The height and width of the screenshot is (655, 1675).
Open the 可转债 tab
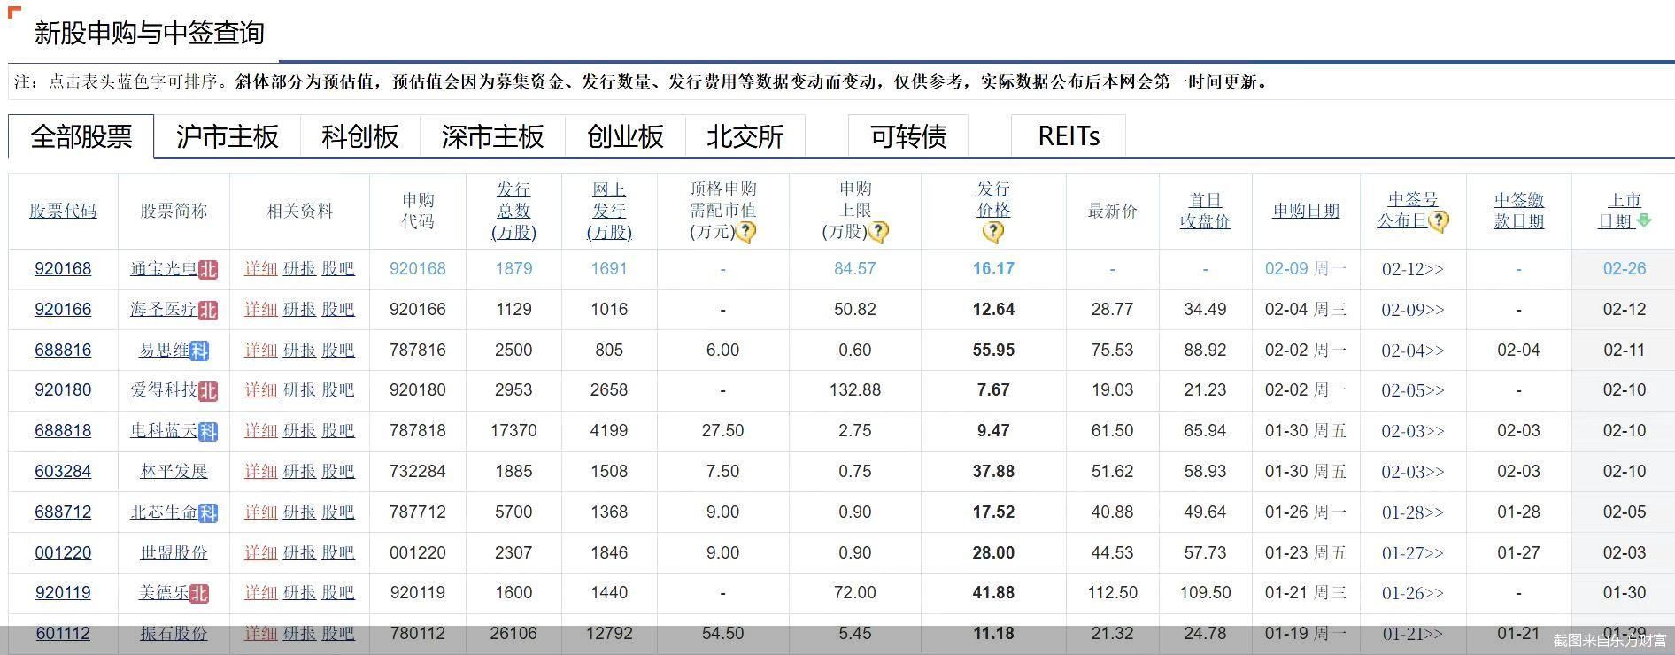tap(908, 136)
